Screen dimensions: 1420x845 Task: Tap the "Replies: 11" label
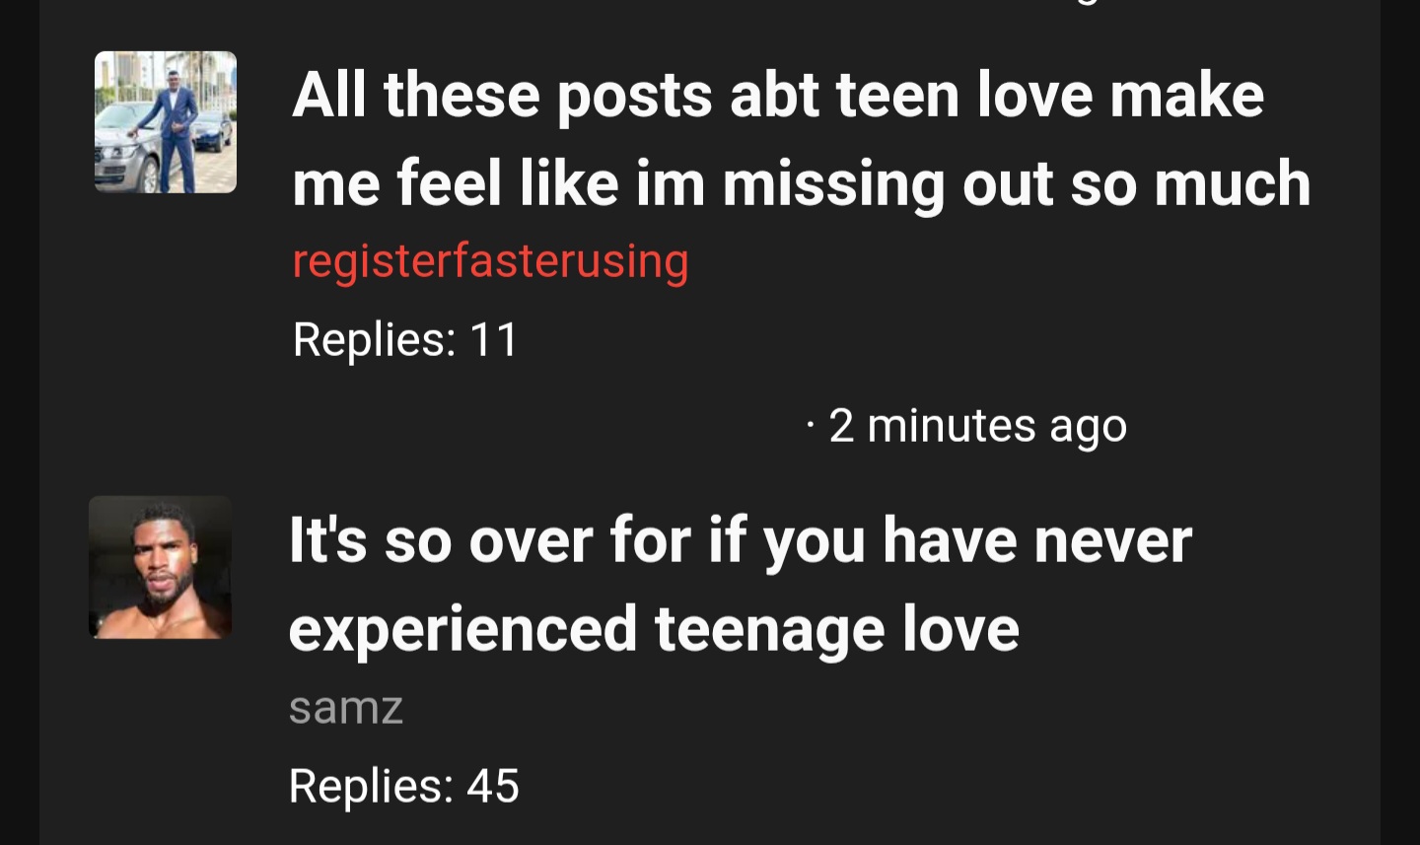click(x=405, y=339)
